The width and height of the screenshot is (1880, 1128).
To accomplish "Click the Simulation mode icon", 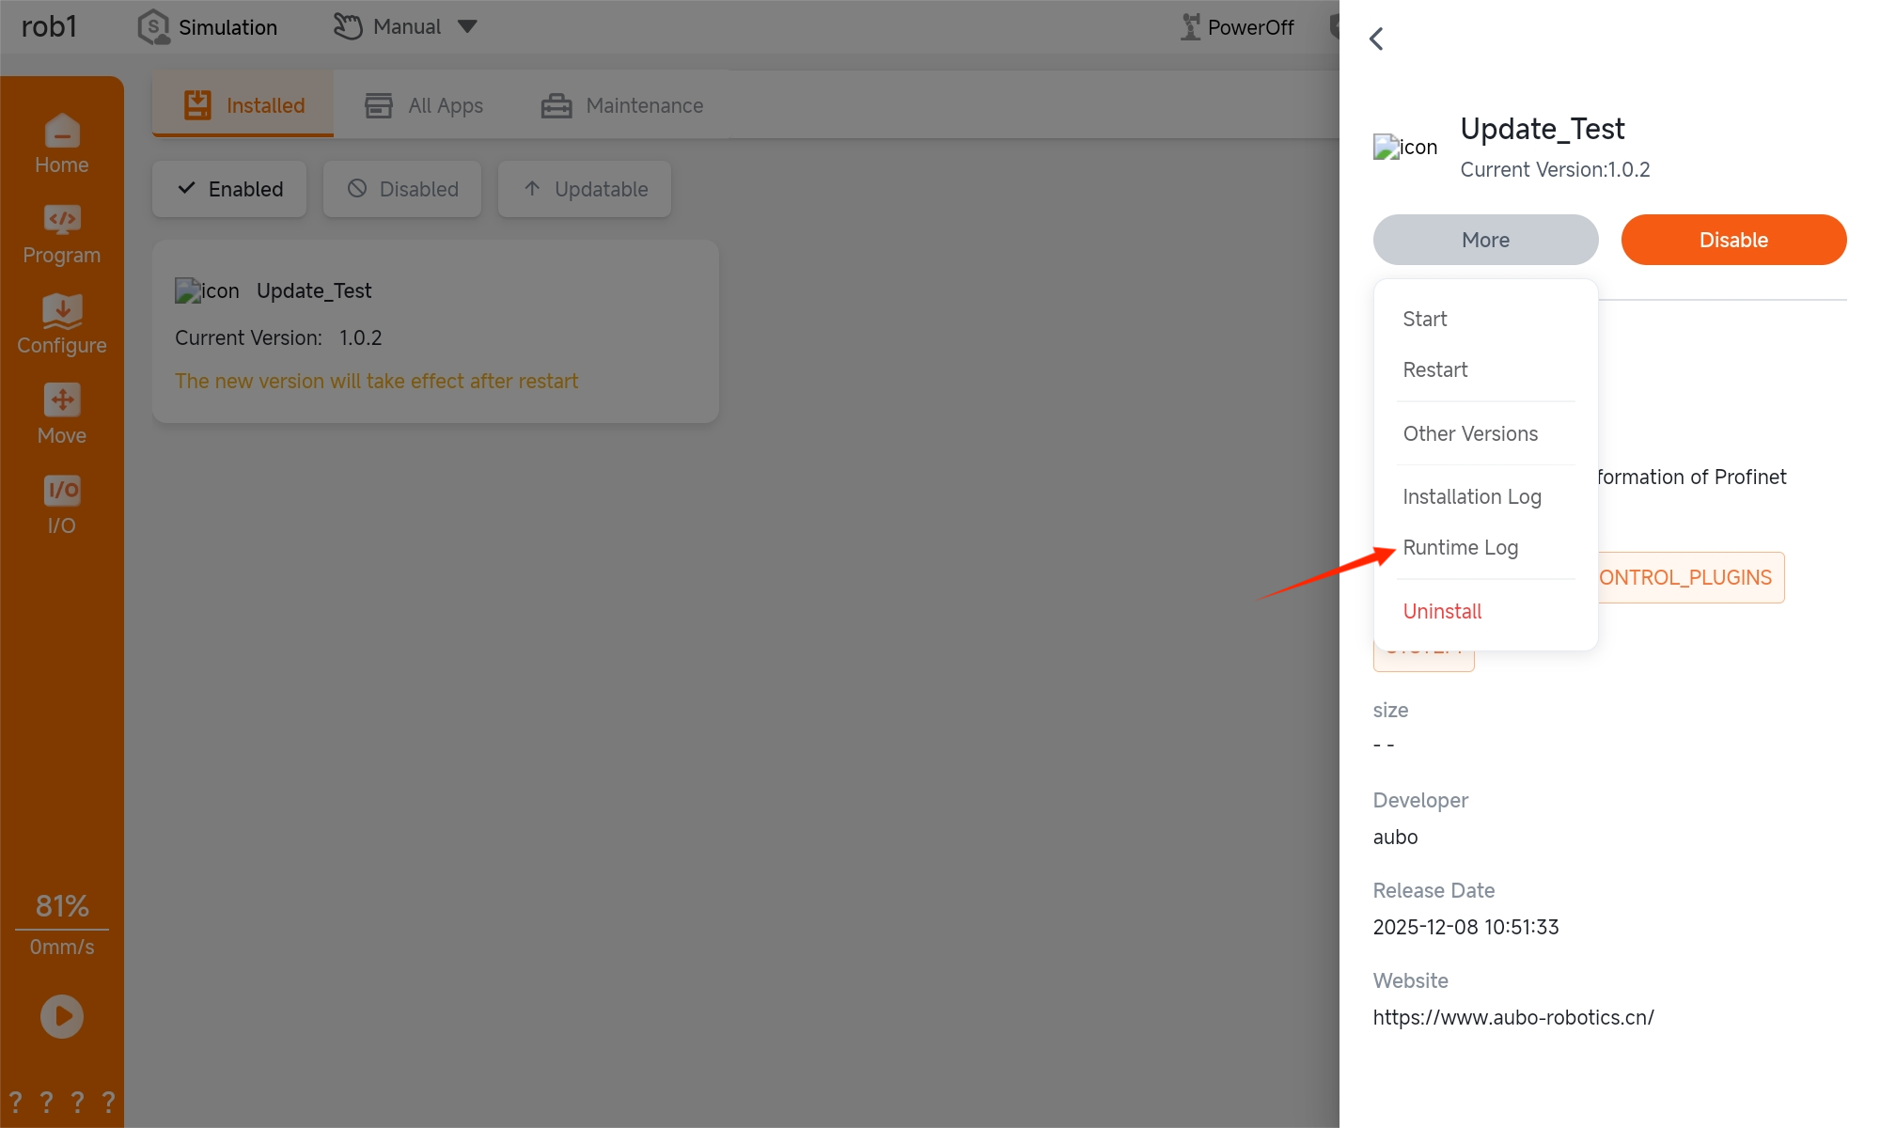I will click(153, 27).
